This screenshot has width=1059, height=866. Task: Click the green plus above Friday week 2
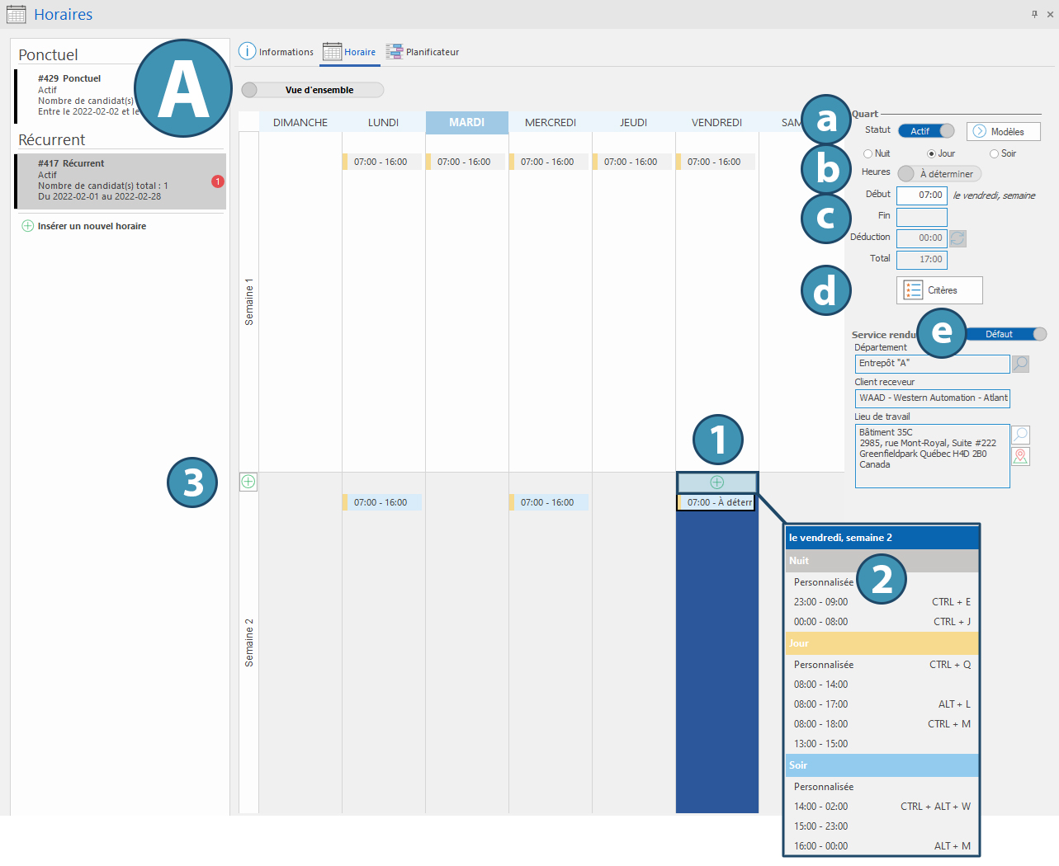[x=716, y=482]
